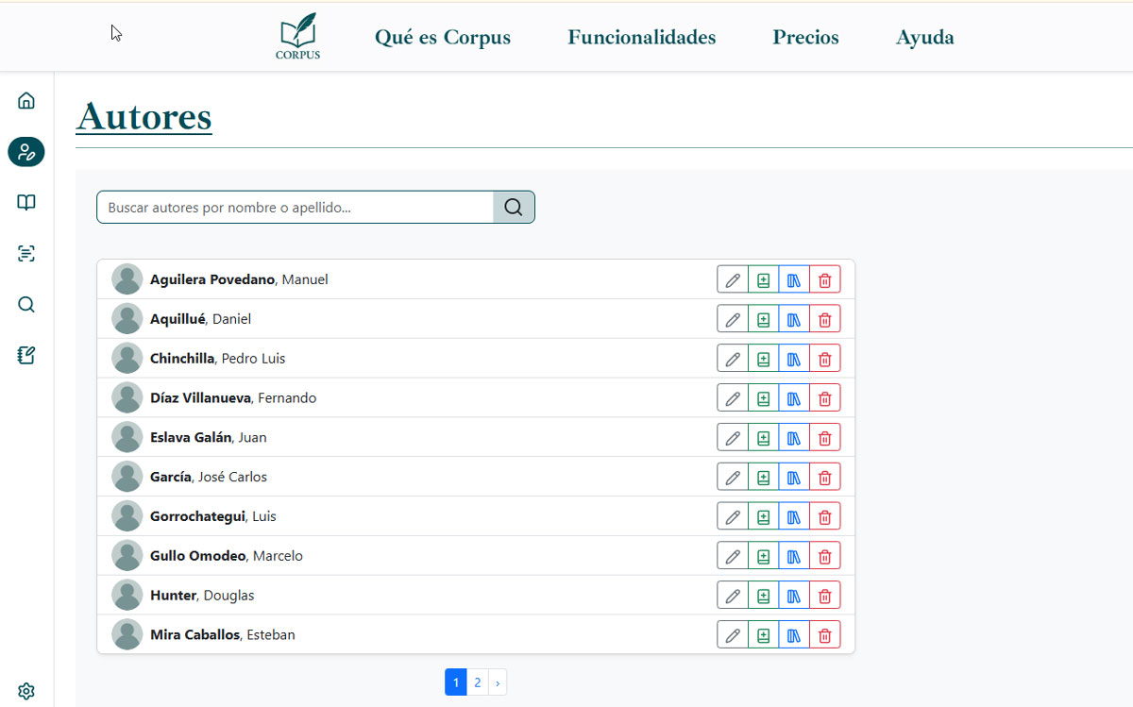Go to Qué es Corpus page
This screenshot has width=1133, height=707.
click(442, 38)
